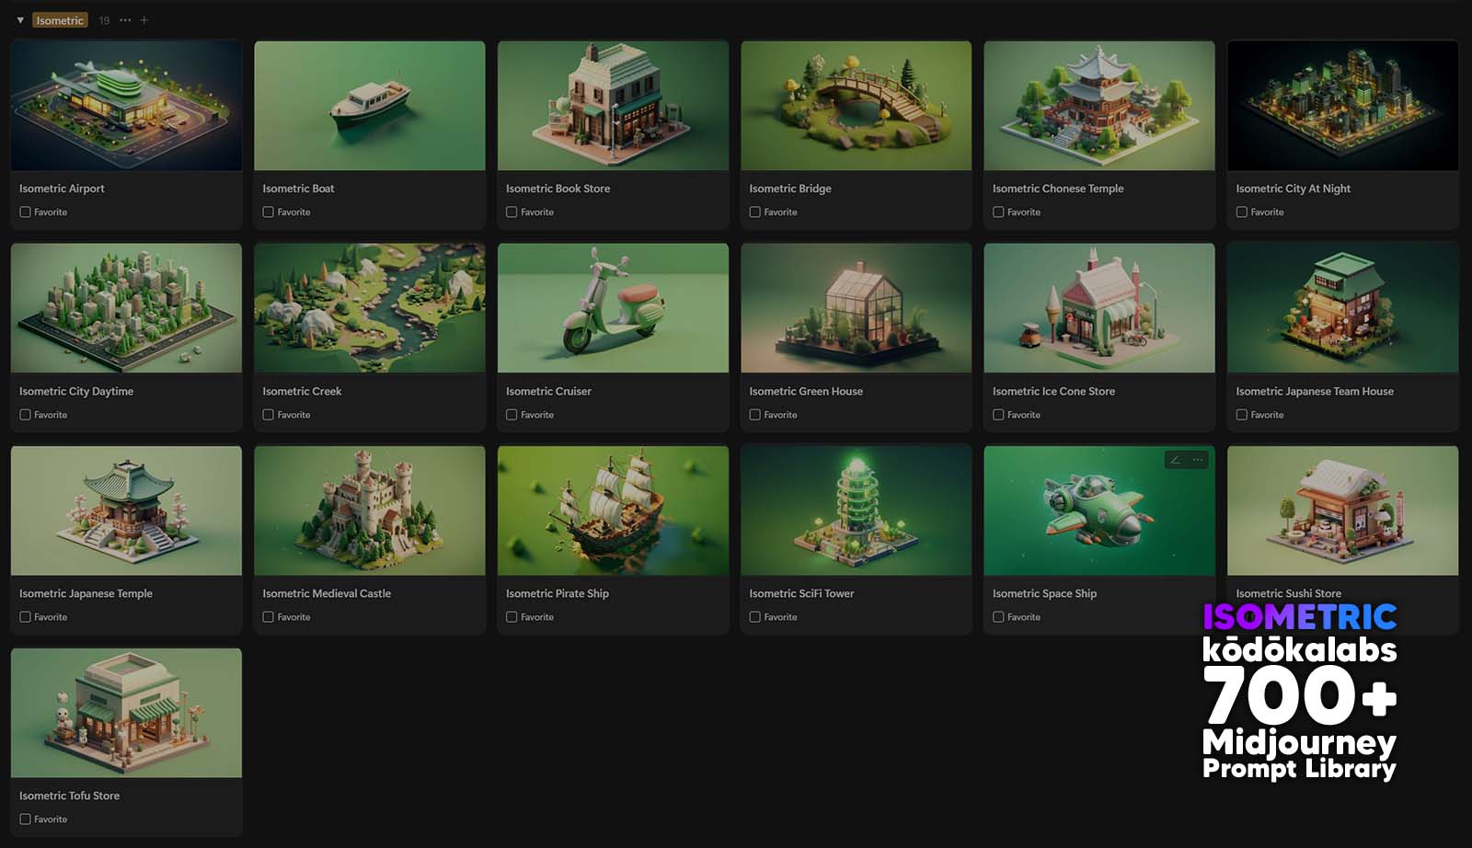Enable Favorite for Isometric Tofu Store

point(26,819)
